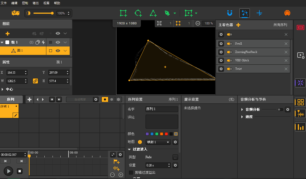306x179 pixels.
Task: Open the 映射 1 map dropdown
Action: [x=158, y=142]
